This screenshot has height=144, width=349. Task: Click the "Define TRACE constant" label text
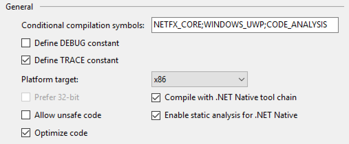[76, 60]
